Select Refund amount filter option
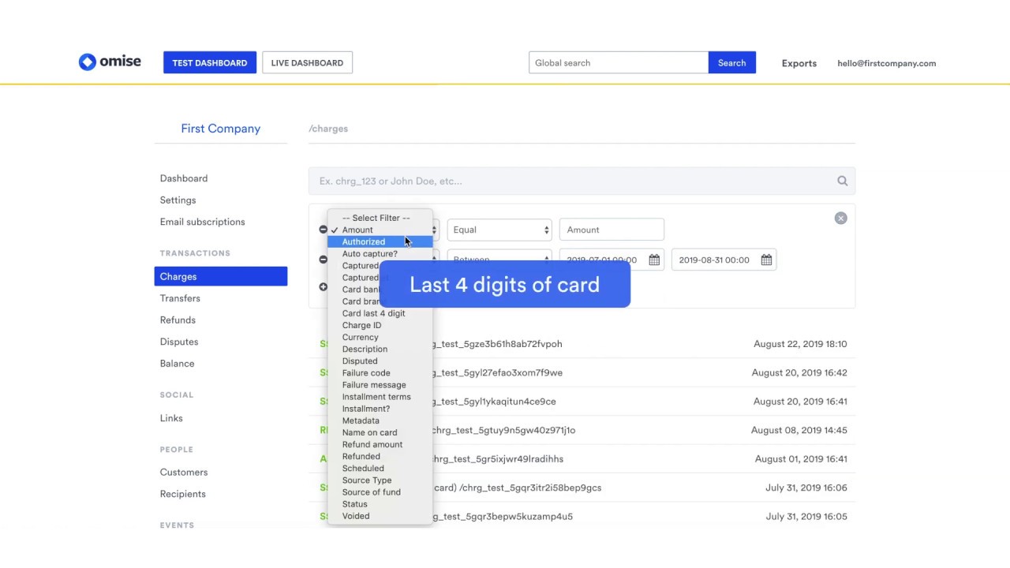Screen dimensions: 1010x568 (380, 444)
